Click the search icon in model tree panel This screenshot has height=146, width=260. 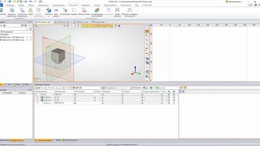(22, 25)
